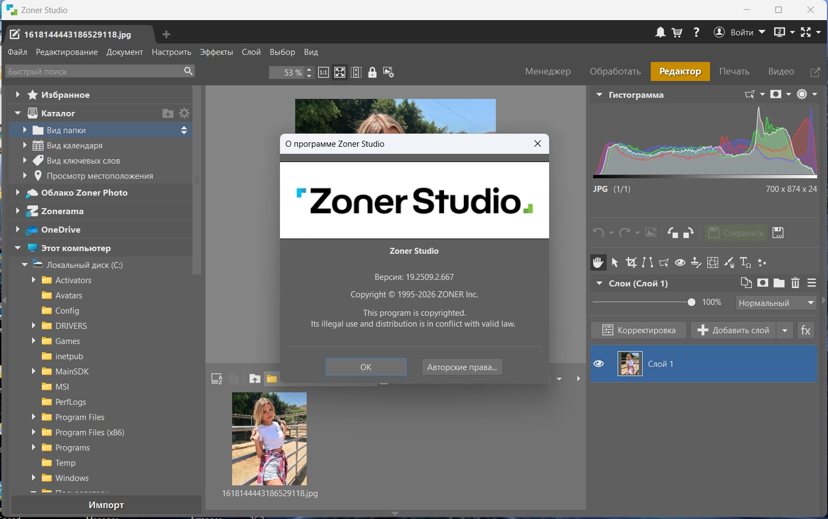The width and height of the screenshot is (828, 519).
Task: Click the Быстрый поиск search field
Action: tap(100, 71)
